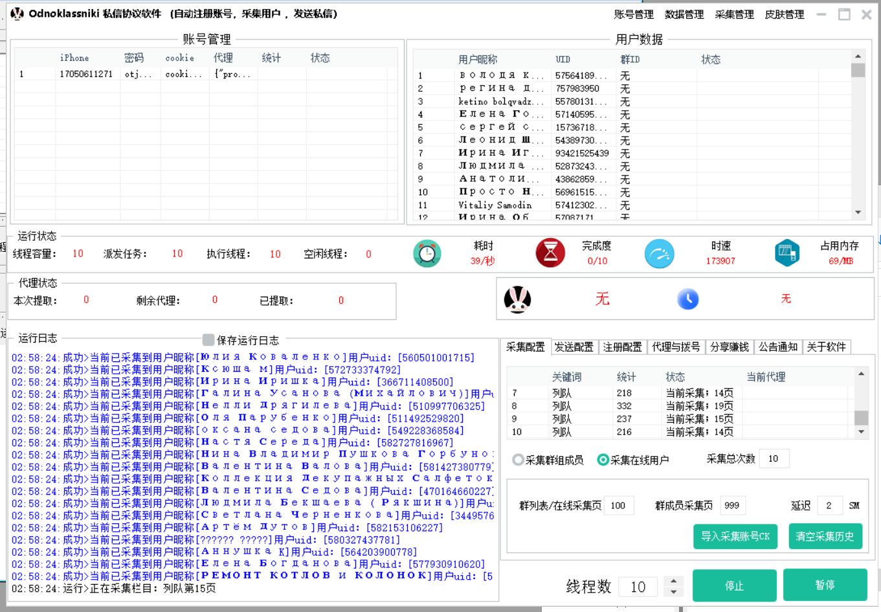Click the red hourglass completion icon
This screenshot has width=881, height=612.
[x=550, y=253]
